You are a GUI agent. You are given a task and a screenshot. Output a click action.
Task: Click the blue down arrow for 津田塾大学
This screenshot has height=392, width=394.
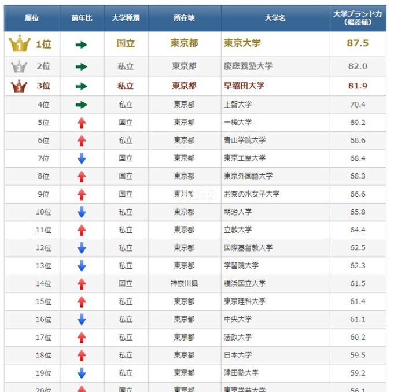coord(82,373)
